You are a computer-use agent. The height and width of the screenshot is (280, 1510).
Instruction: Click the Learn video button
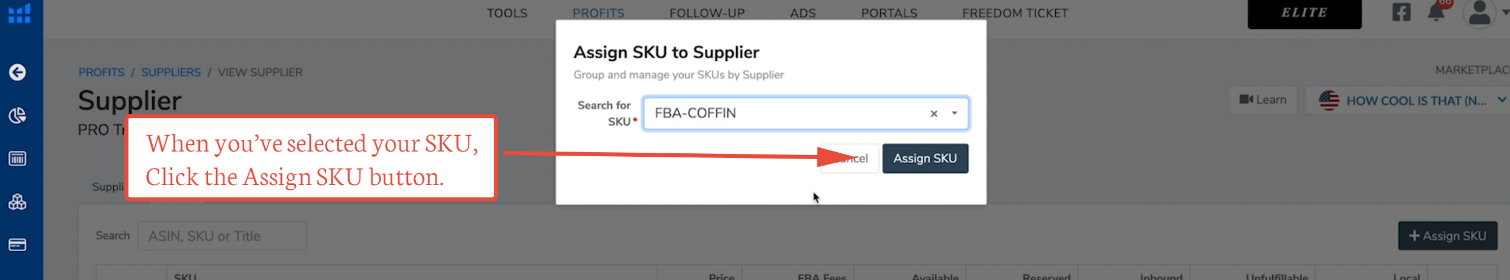tap(1263, 100)
